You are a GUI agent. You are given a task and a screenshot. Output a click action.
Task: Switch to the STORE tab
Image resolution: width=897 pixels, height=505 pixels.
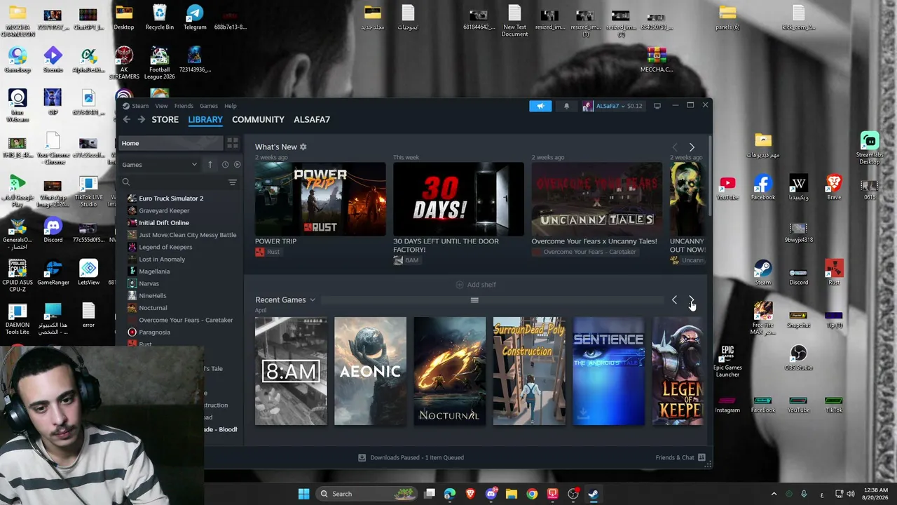click(x=165, y=119)
